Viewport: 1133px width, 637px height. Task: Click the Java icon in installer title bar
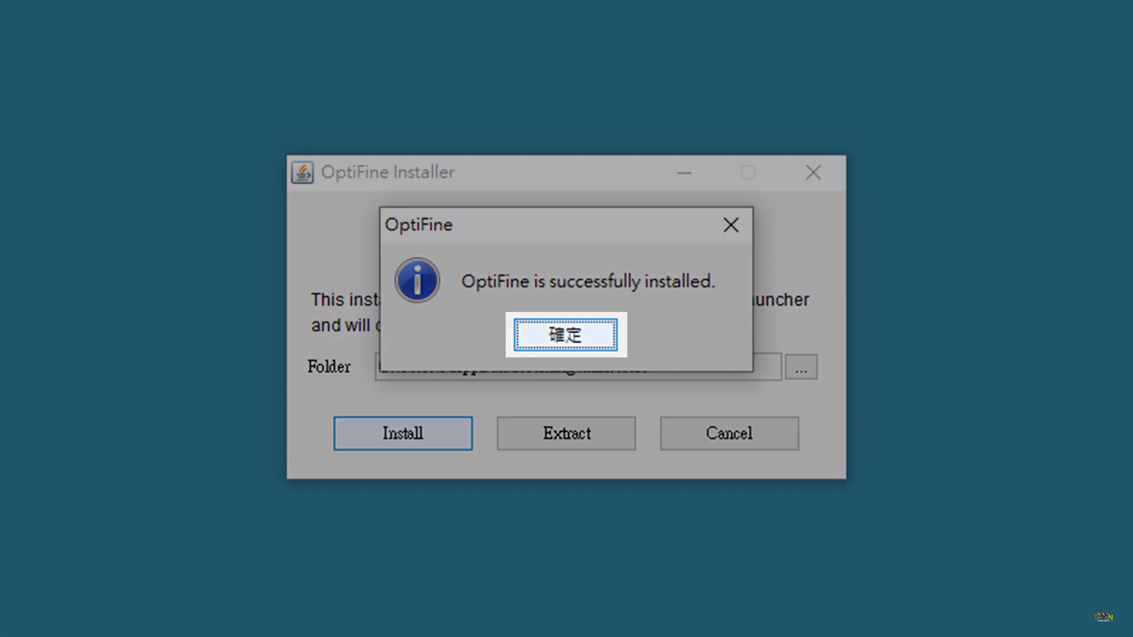(302, 172)
